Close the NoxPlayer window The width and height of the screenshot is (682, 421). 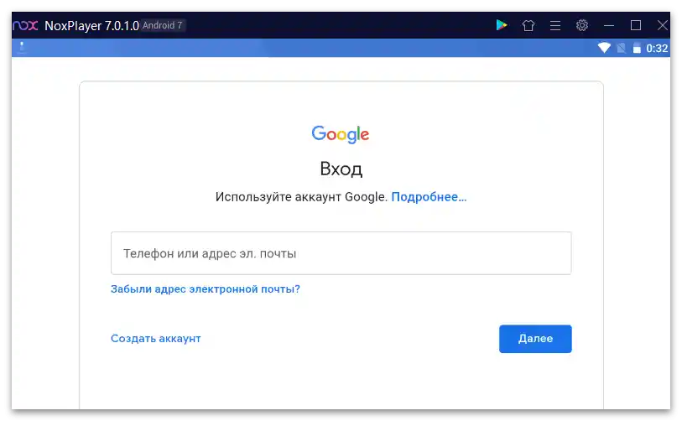(x=663, y=26)
